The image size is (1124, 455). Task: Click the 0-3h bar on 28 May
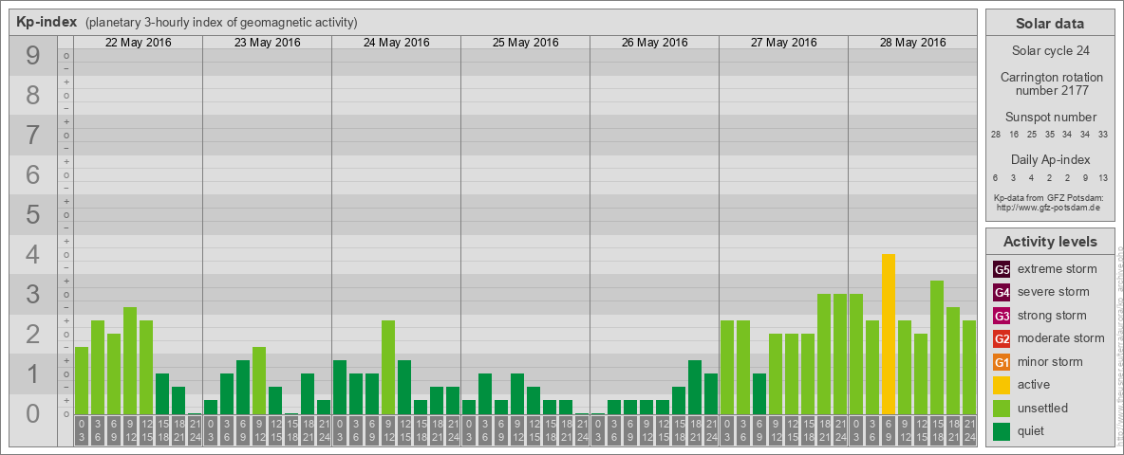(x=856, y=355)
